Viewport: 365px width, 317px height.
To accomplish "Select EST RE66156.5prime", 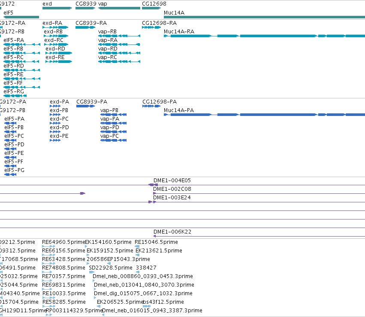I will click(63, 251).
